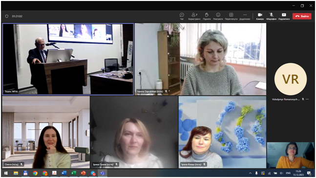Open options dots beside Volodymyr Romanovych
This screenshot has height=178, width=316.
click(x=307, y=99)
